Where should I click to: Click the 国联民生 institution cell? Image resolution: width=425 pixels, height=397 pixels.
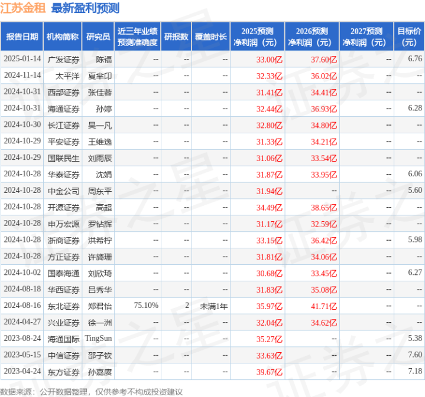pyautogui.click(x=63, y=159)
